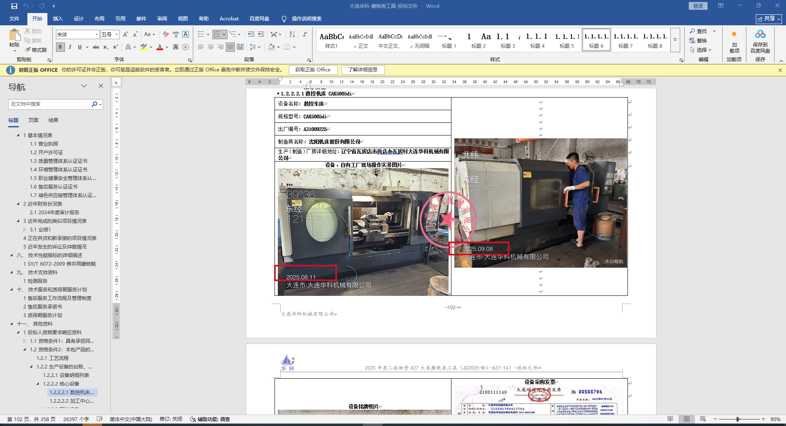Open the 插入 ribbon tab
Viewport: 786px width, 426px height.
[58, 19]
